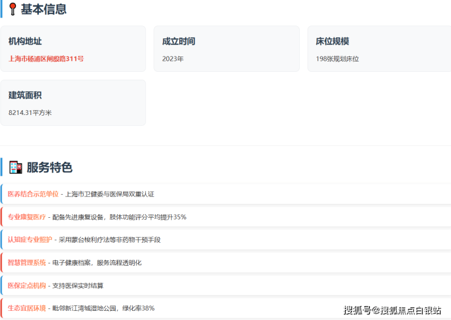
Task: Click the 电子健康档案 description text
Action: point(72,263)
